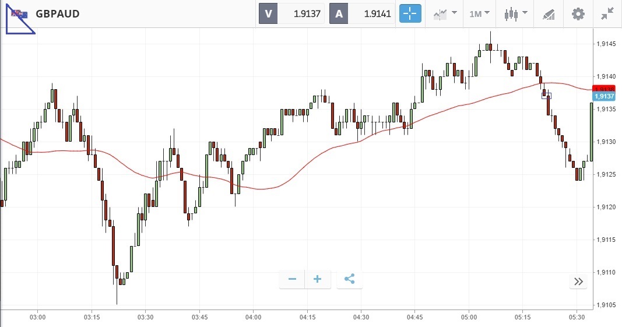This screenshot has width=622, height=327.
Task: Toggle the crosshair cursor tool
Action: 410,13
